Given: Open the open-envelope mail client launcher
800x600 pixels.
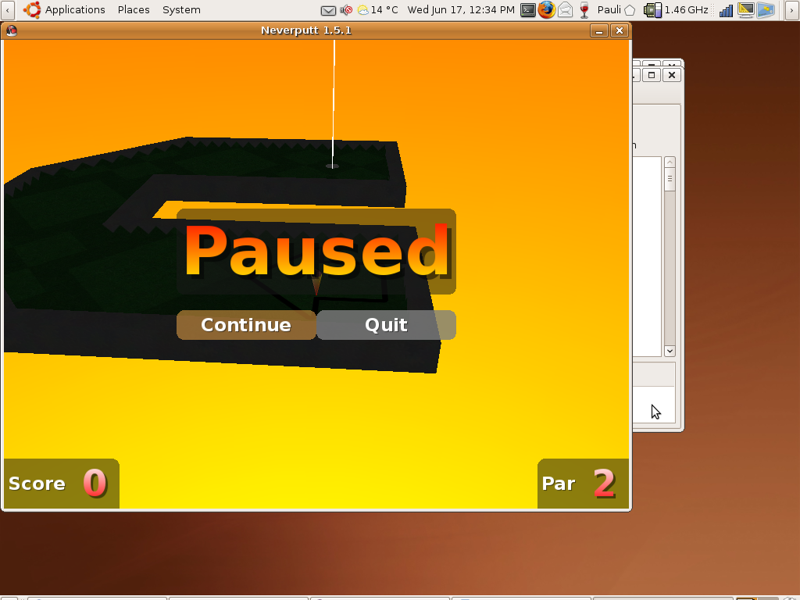Looking at the screenshot, I should pos(565,9).
